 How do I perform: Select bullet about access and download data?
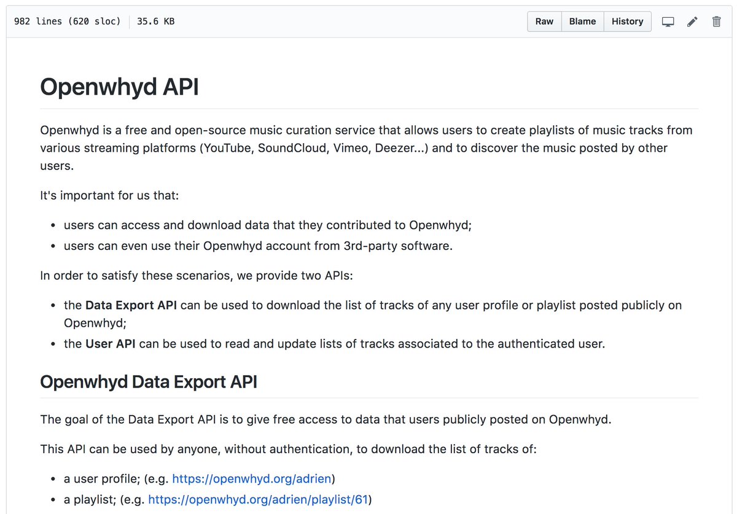[x=268, y=225]
